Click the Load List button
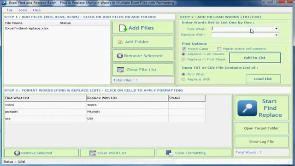Screen dimensions: 295x166 (x=263, y=79)
